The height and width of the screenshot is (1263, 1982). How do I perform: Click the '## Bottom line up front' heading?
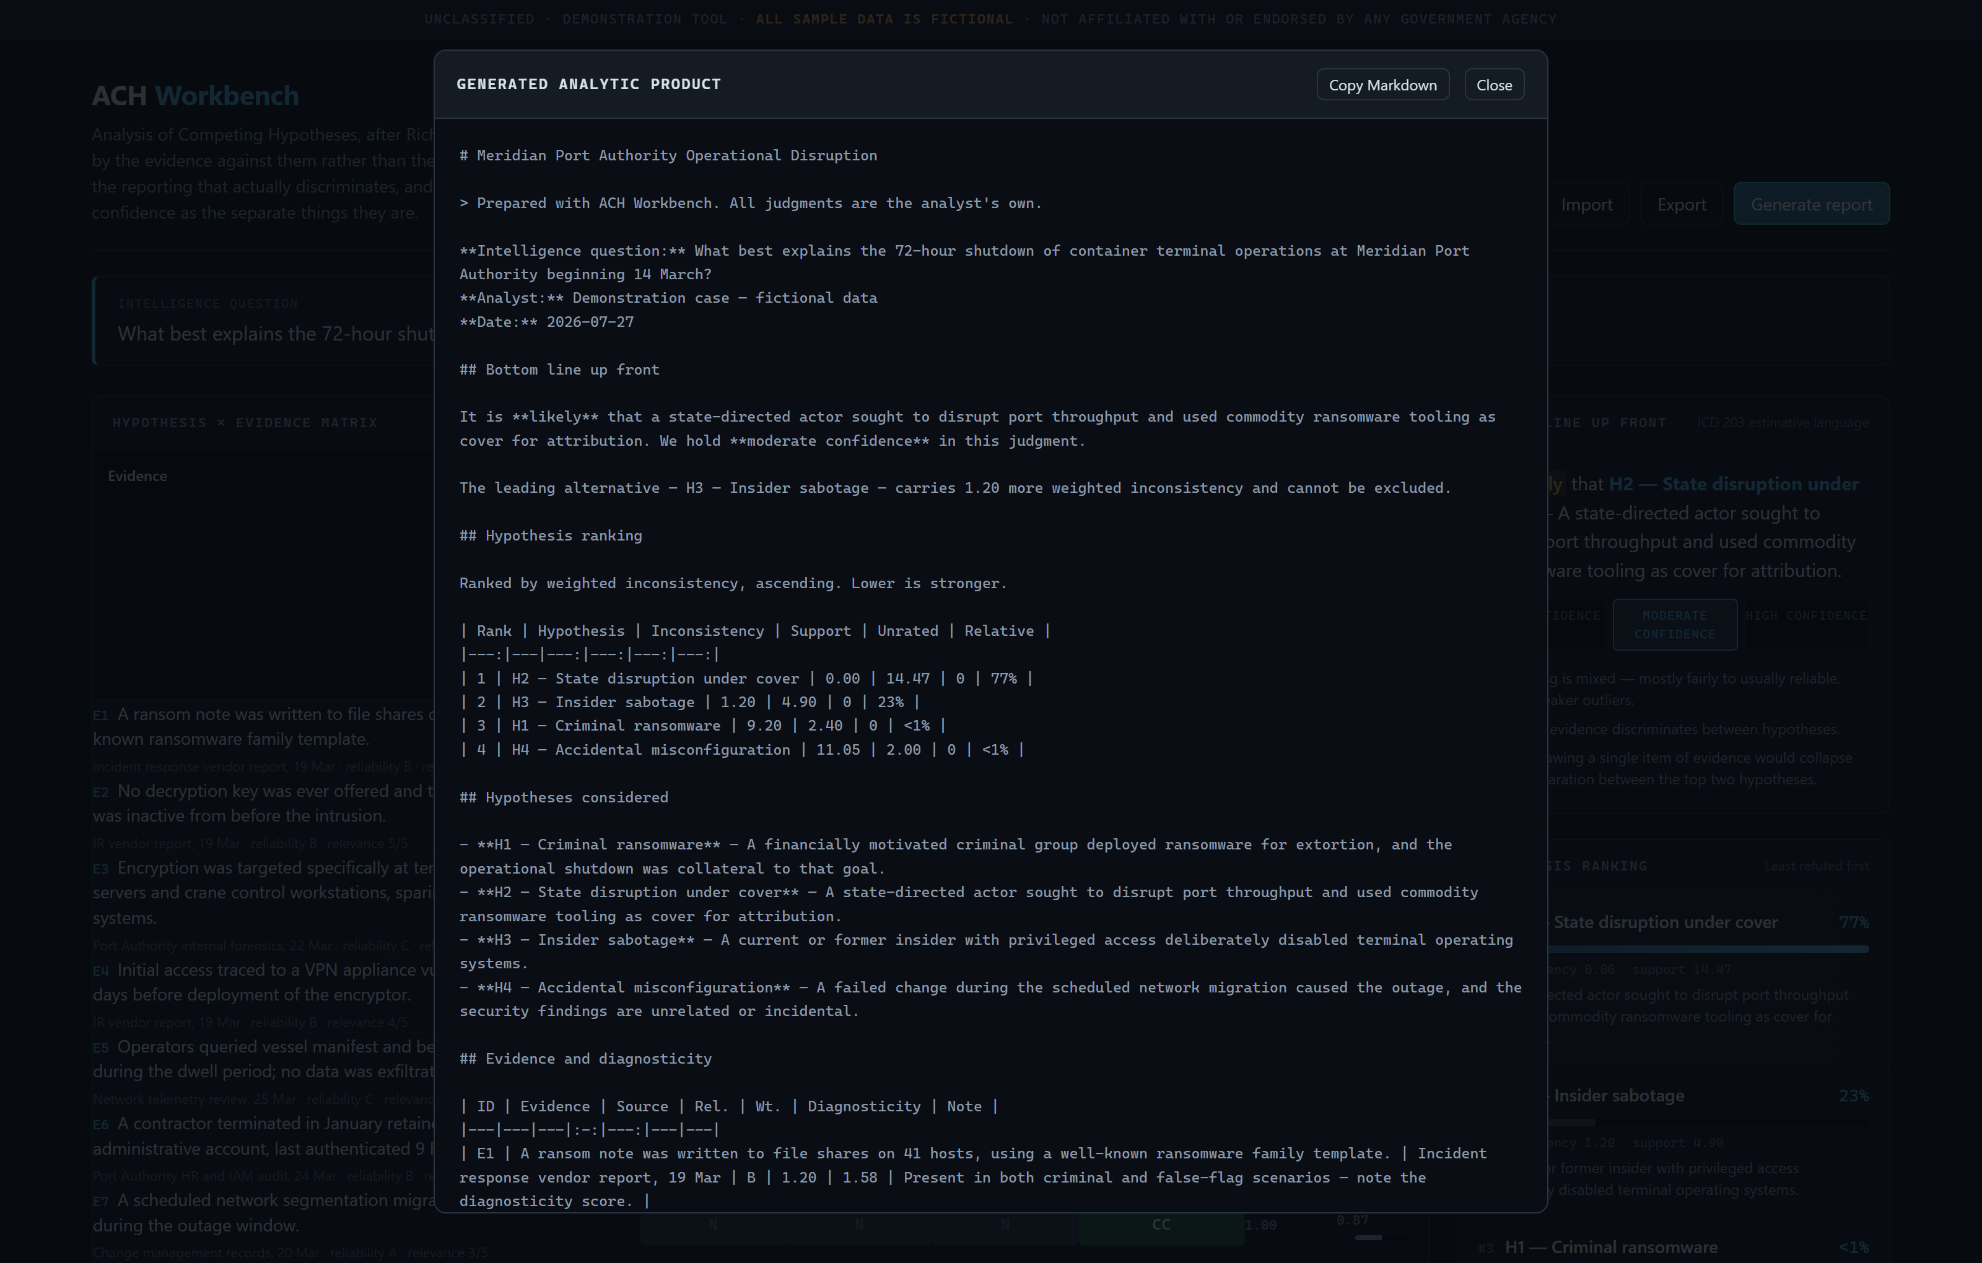559,370
